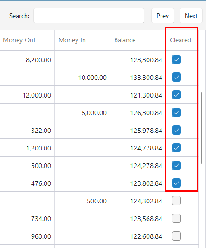Click the Prev button
Viewport: 206px width, 248px height.
[x=162, y=16]
